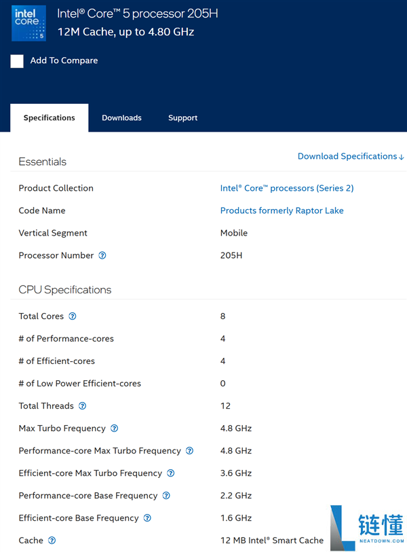Tick the Add To Compare checkbox
This screenshot has height=552, width=407.
17,61
